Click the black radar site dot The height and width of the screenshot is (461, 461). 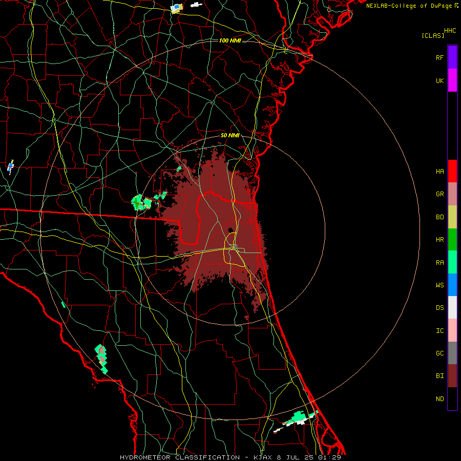point(230,230)
